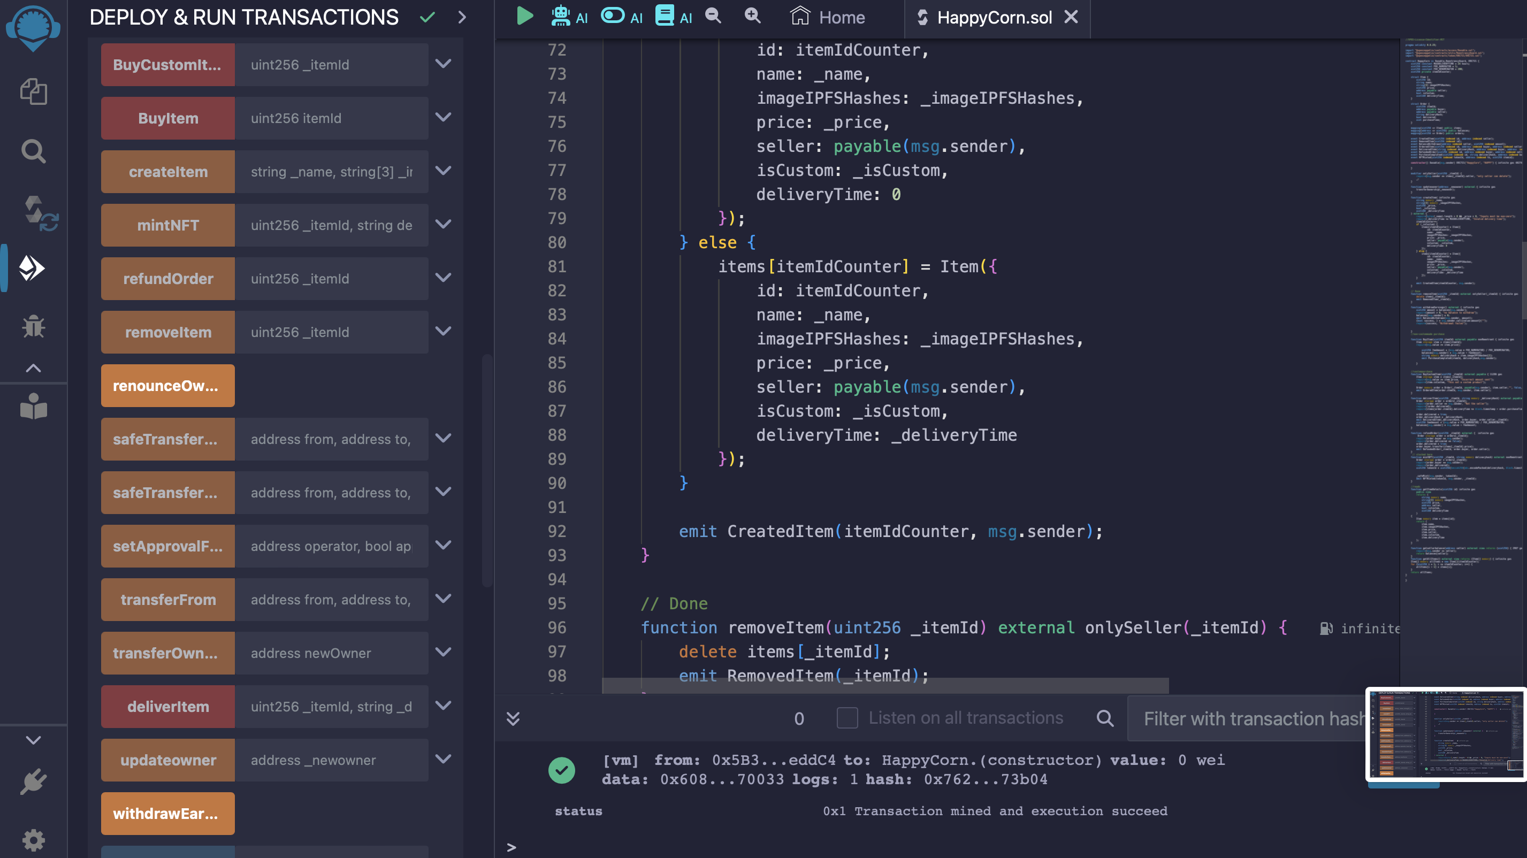Close the HappyCorn.sol tab
The width and height of the screenshot is (1527, 858).
coord(1071,17)
